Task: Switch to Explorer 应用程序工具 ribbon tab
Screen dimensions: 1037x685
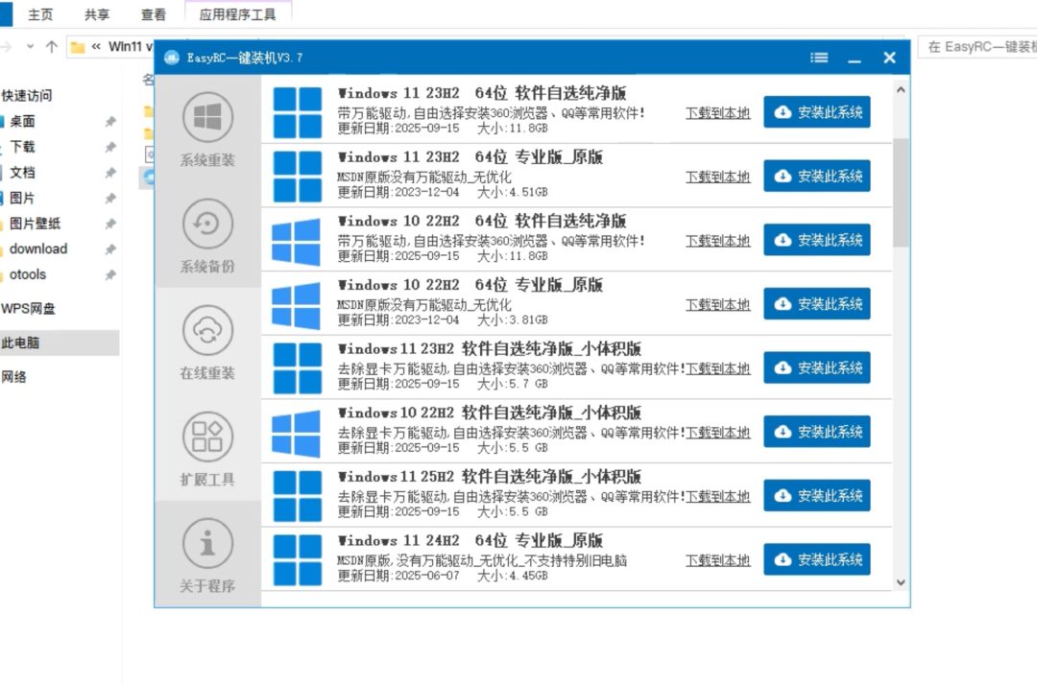Action: coord(237,13)
